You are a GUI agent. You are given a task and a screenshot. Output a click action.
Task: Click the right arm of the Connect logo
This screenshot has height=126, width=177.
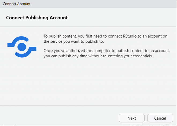(33, 49)
